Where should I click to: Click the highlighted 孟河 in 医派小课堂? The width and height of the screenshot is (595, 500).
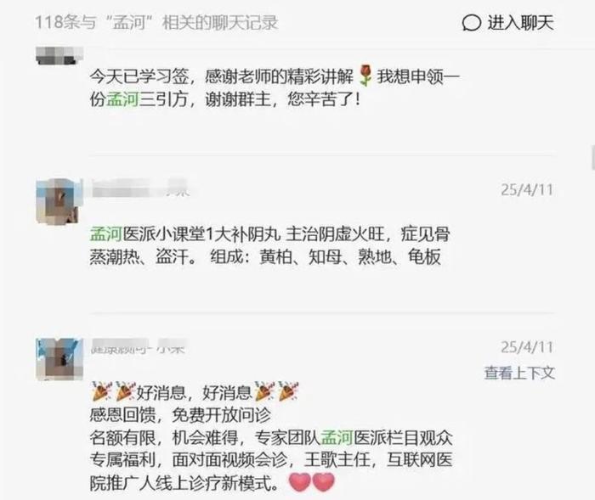click(x=106, y=234)
